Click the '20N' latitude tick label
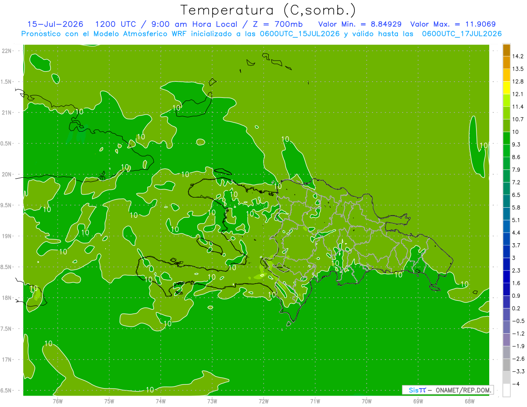This screenshot has height=407, width=527. [7, 174]
